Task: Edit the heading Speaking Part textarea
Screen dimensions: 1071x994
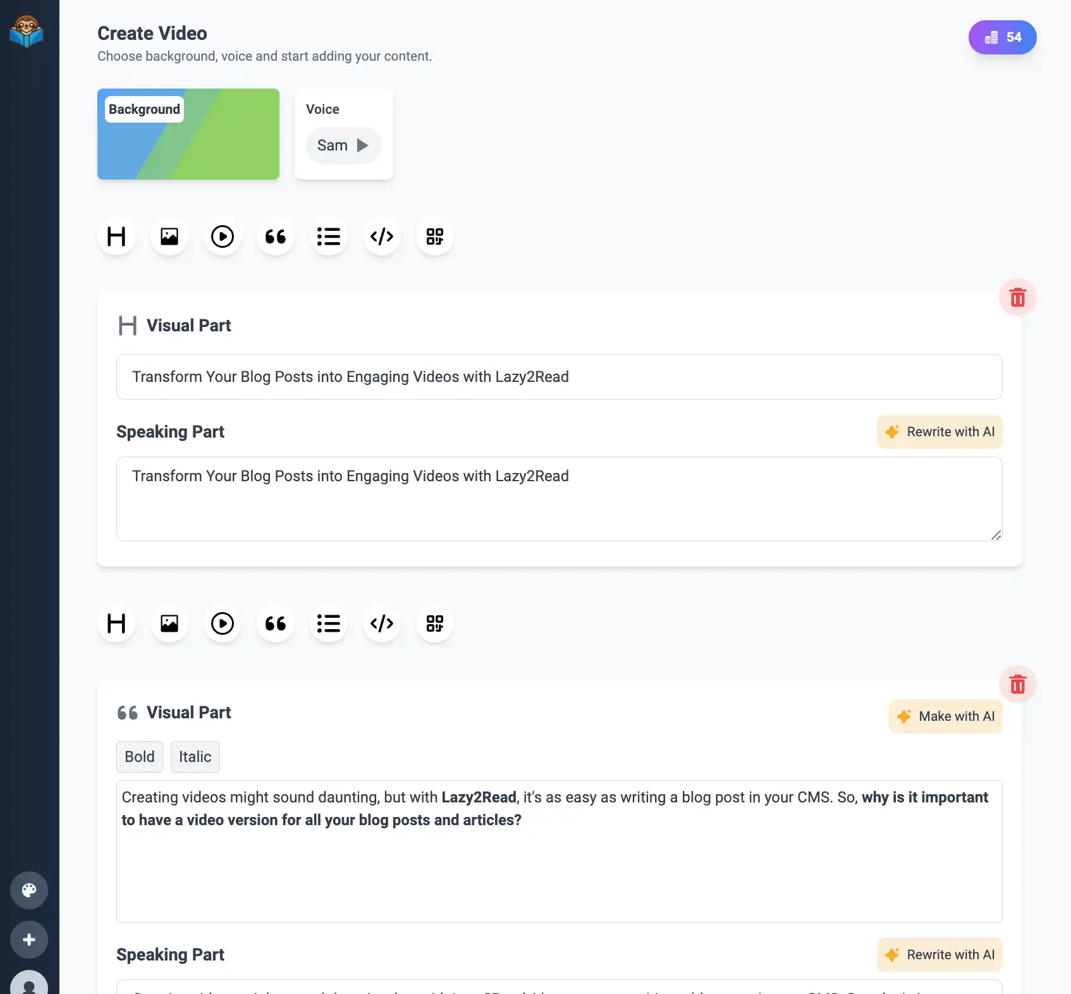Action: [560, 499]
